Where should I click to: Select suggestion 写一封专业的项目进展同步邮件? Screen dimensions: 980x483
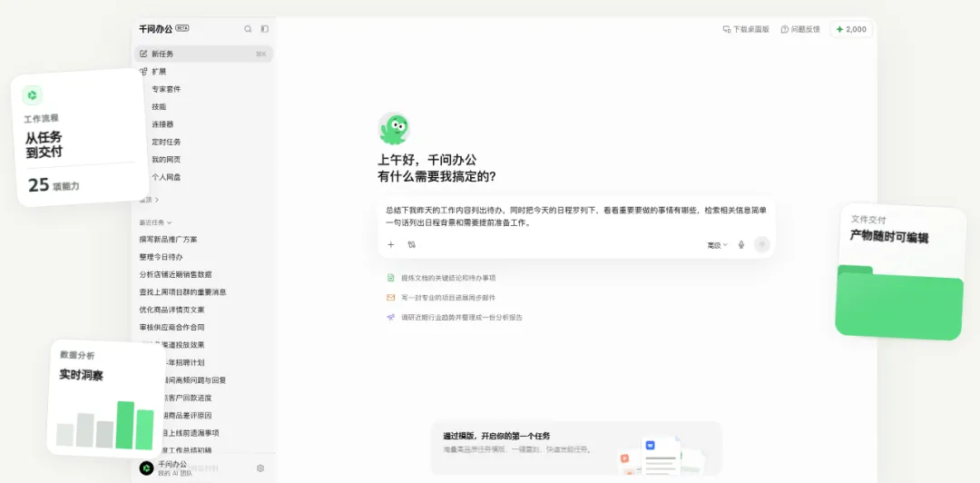448,298
